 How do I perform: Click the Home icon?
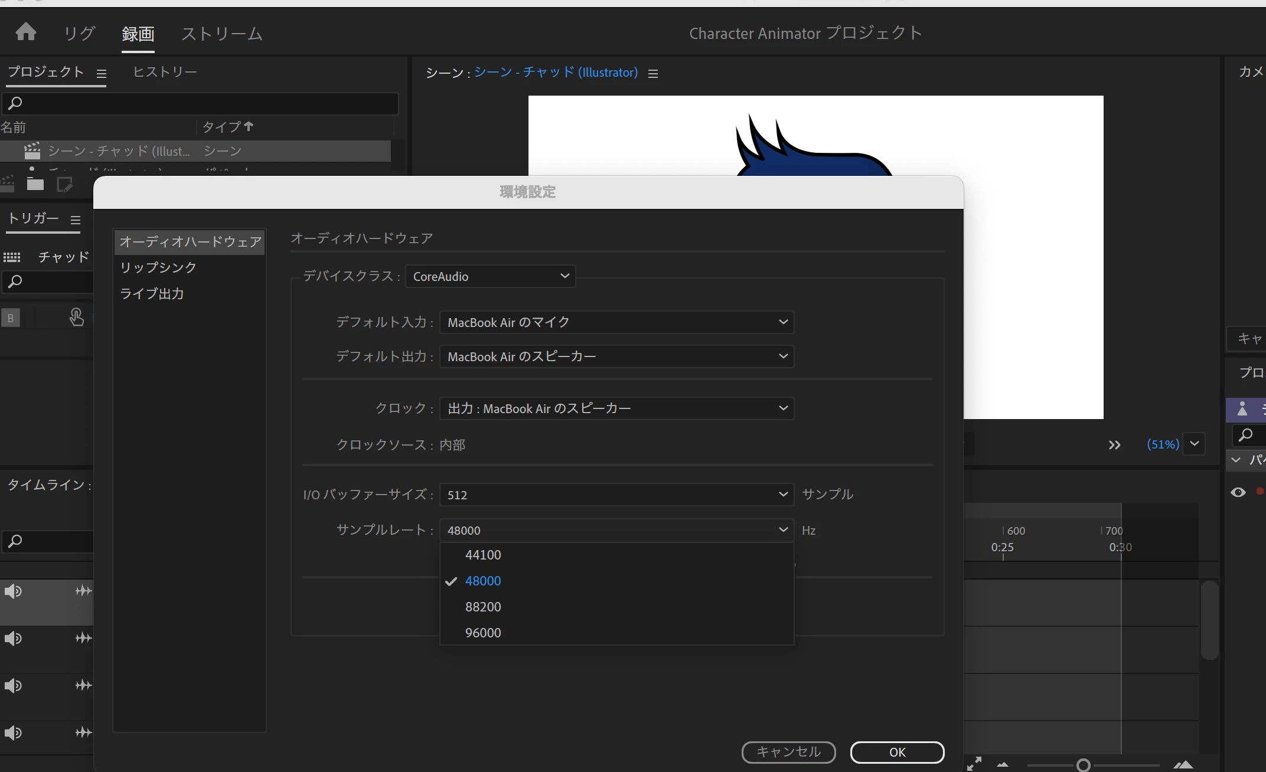tap(25, 32)
